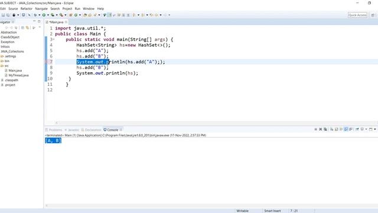
Task: Click the New Java Class icon
Action: [76, 15]
